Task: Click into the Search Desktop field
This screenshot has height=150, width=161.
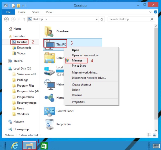Action: [130, 19]
